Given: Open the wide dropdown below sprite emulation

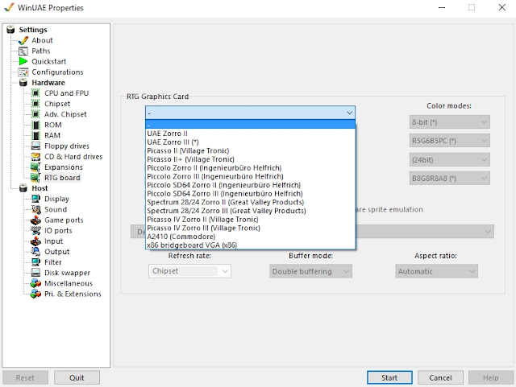Looking at the screenshot, I should pyautogui.click(x=425, y=232).
